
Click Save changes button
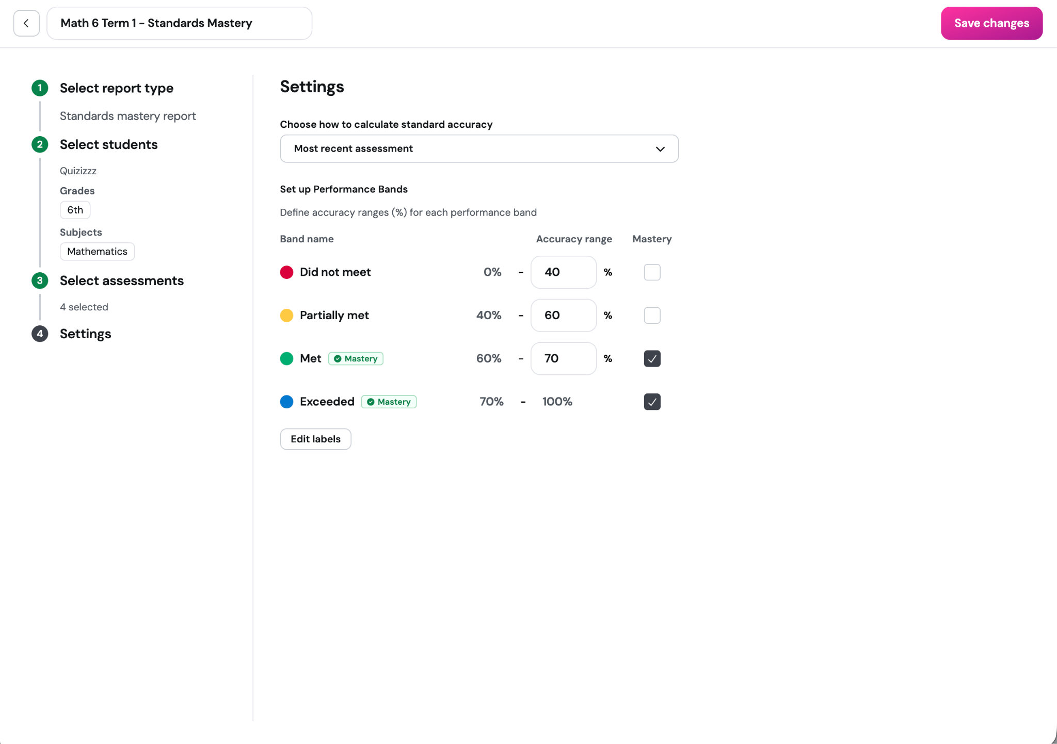[991, 23]
